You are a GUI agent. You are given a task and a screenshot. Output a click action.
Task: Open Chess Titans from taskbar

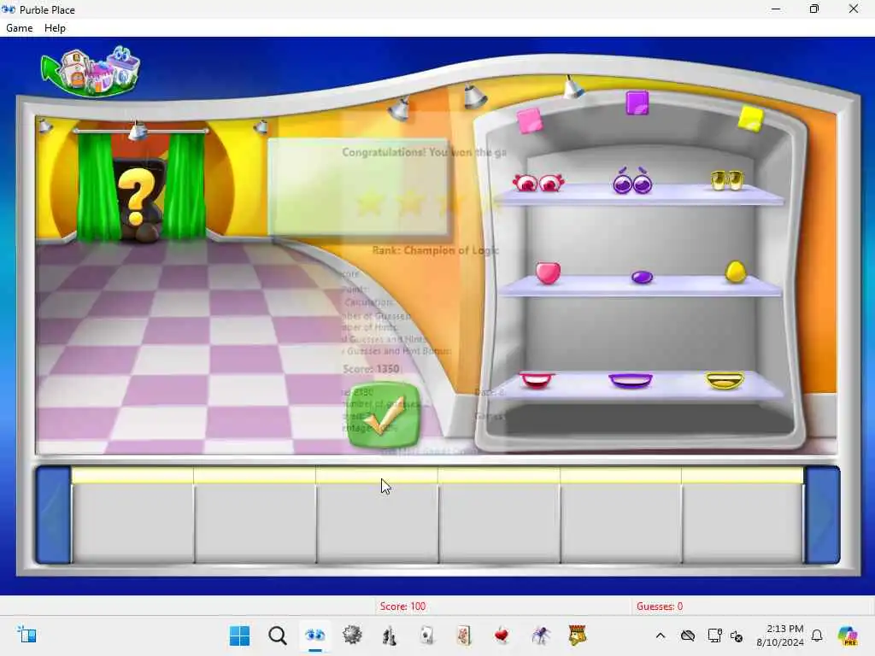pos(390,635)
